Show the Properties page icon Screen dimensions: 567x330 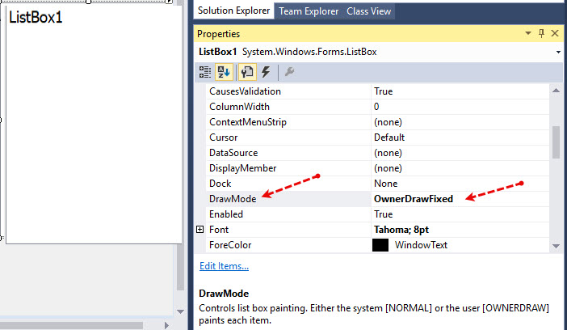(x=248, y=72)
